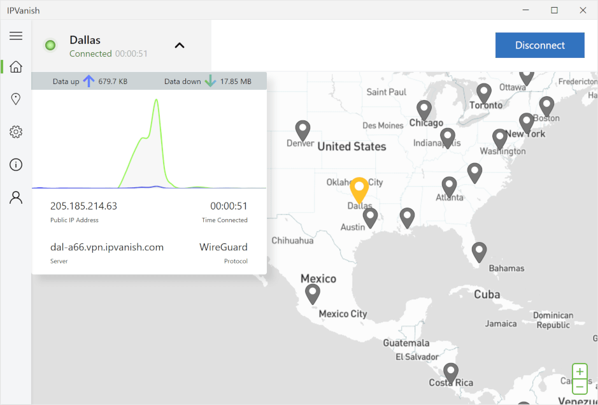Select the Indianapolis map pin
This screenshot has height=405, width=598.
[448, 138]
